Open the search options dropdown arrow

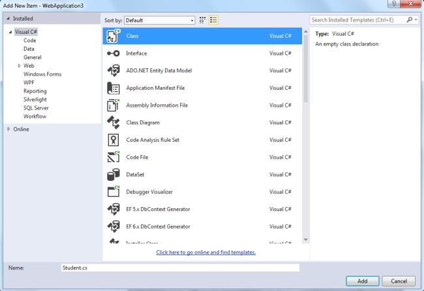(416, 20)
